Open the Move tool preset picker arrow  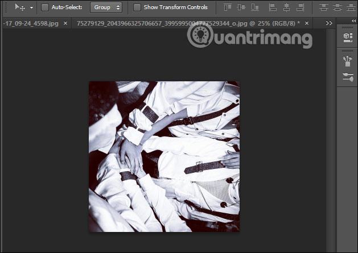click(x=31, y=7)
